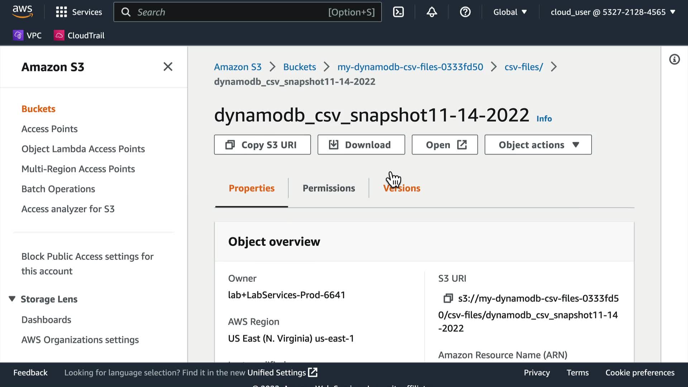
Task: Open the info panel icon at right
Action: (674, 59)
